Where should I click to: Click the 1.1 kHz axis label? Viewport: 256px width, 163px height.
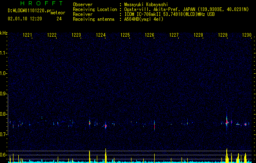[4, 53]
